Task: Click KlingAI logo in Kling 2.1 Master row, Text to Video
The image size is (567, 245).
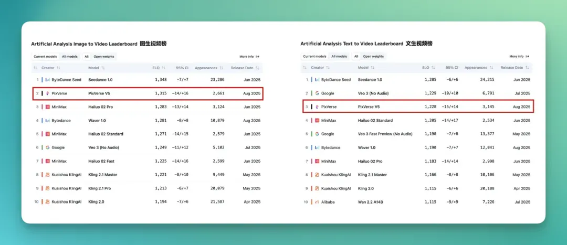Action: [x=317, y=175]
